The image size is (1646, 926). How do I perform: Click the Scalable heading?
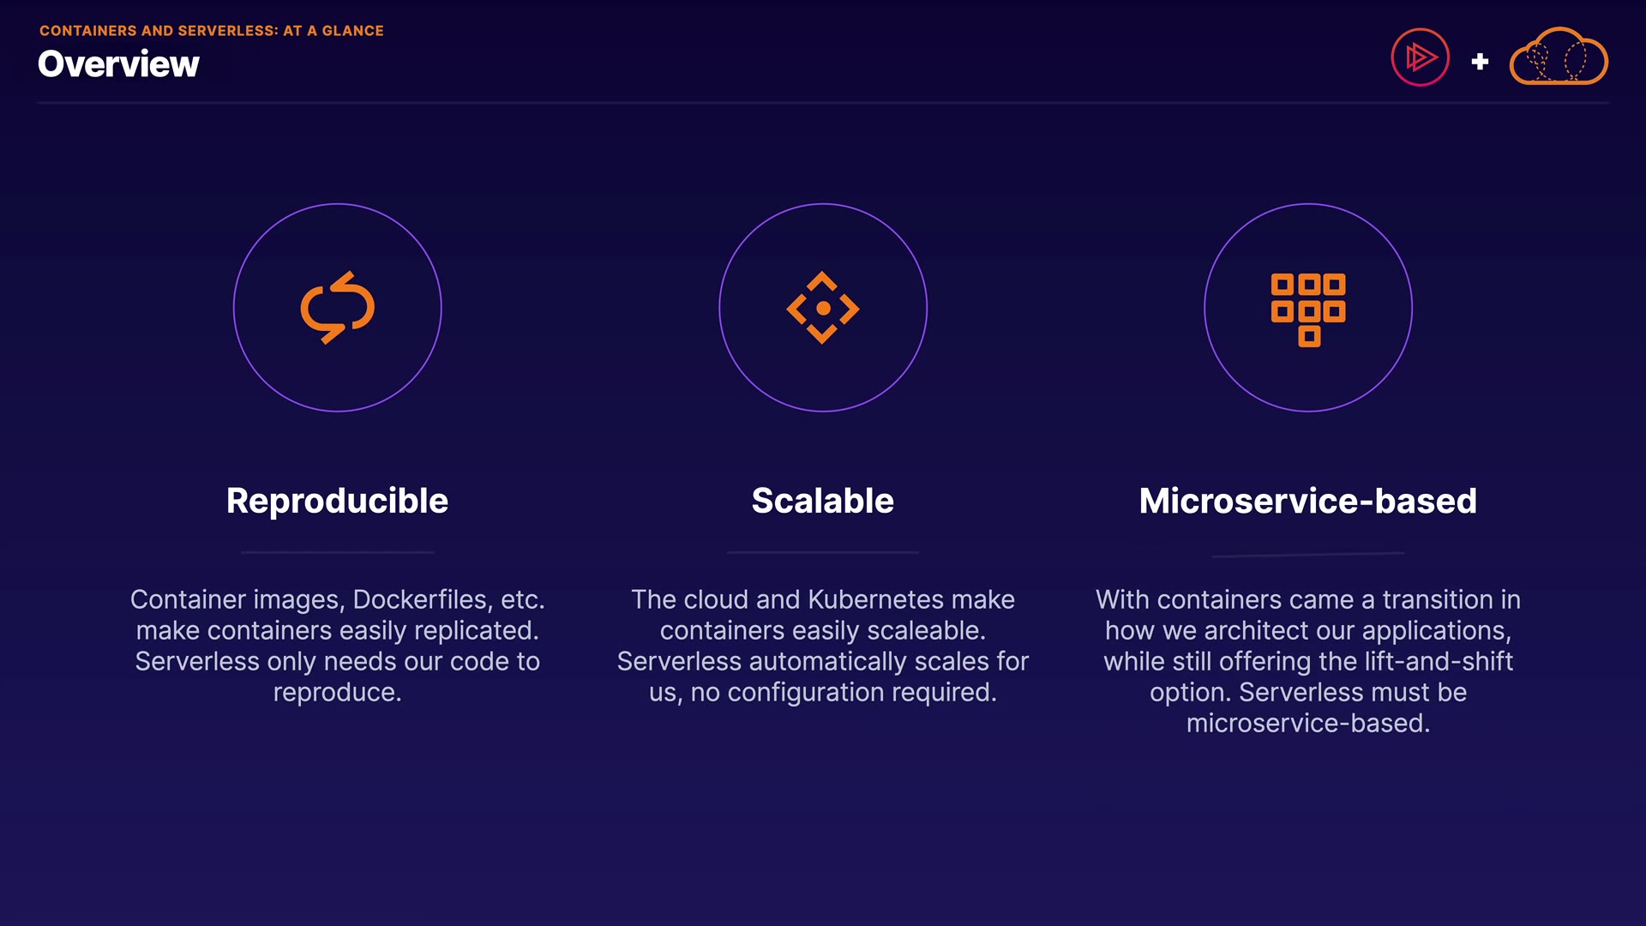822,501
